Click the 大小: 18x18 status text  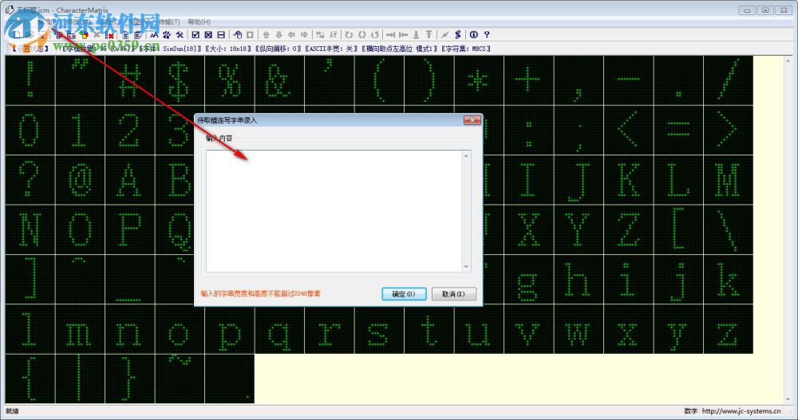(228, 49)
